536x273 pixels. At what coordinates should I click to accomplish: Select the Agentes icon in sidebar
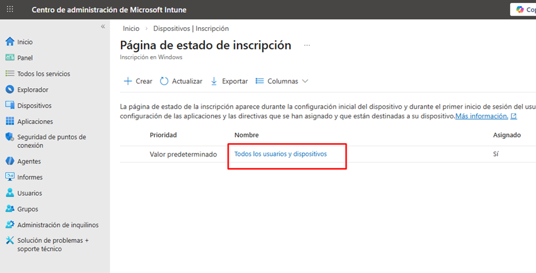(x=10, y=161)
